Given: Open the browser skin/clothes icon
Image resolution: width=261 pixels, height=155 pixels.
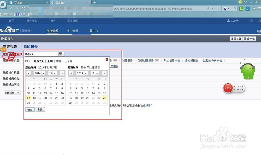Looking at the screenshot, I should tap(246, 2).
